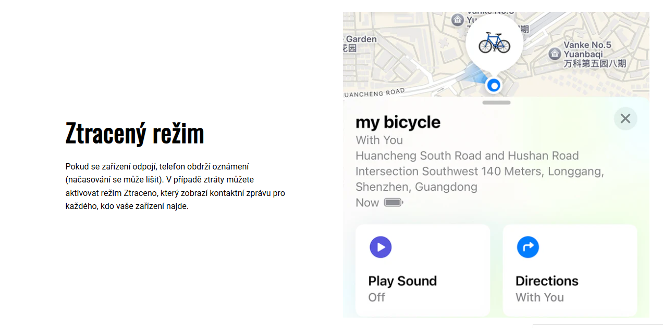The image size is (663, 328).
Task: Click the blue bicycle icon on map pin
Action: click(x=494, y=43)
